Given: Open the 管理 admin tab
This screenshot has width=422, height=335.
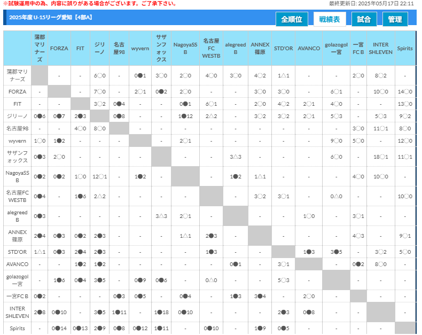Looking at the screenshot, I should pyautogui.click(x=395, y=19).
